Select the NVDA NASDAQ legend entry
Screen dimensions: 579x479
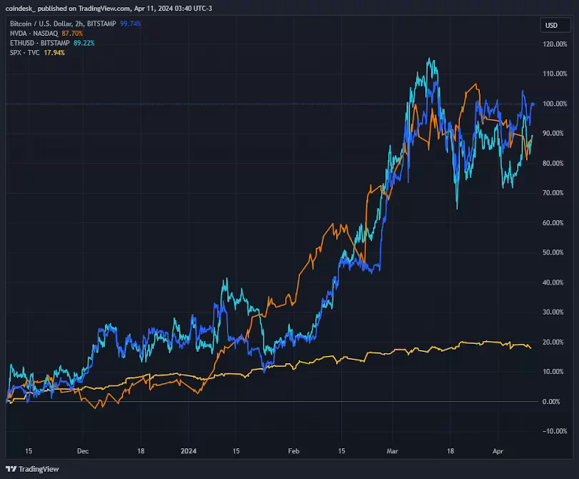pyautogui.click(x=34, y=33)
